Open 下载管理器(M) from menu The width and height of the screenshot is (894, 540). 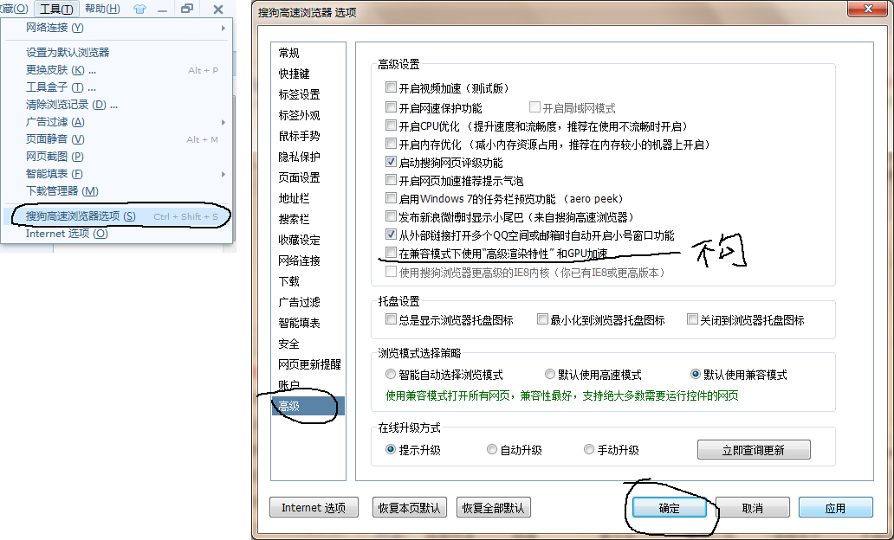click(116, 191)
